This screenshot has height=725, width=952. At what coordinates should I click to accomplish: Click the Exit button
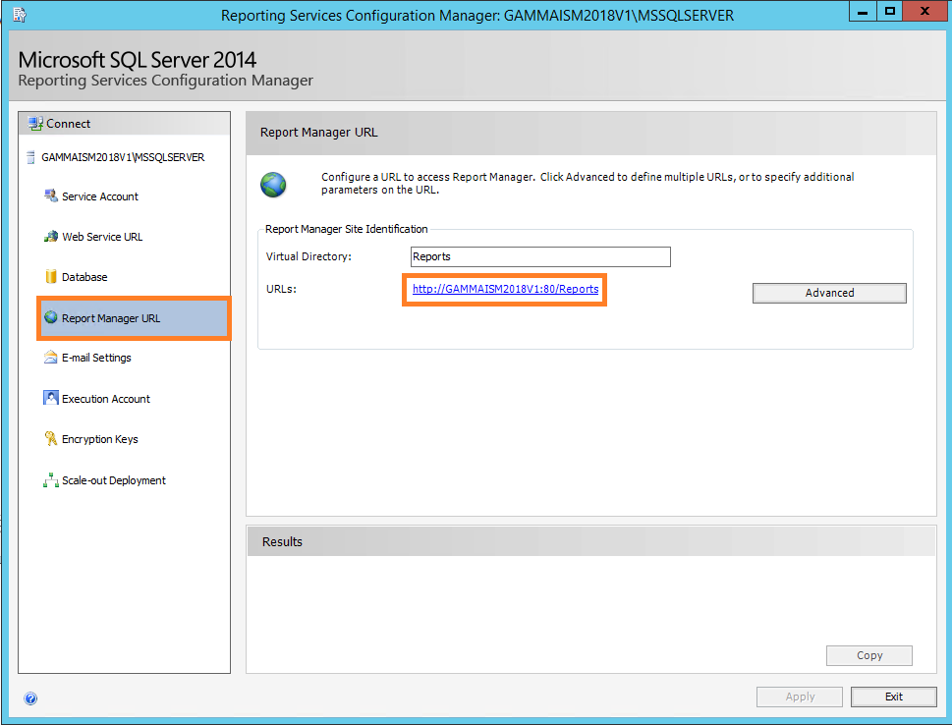pos(892,697)
